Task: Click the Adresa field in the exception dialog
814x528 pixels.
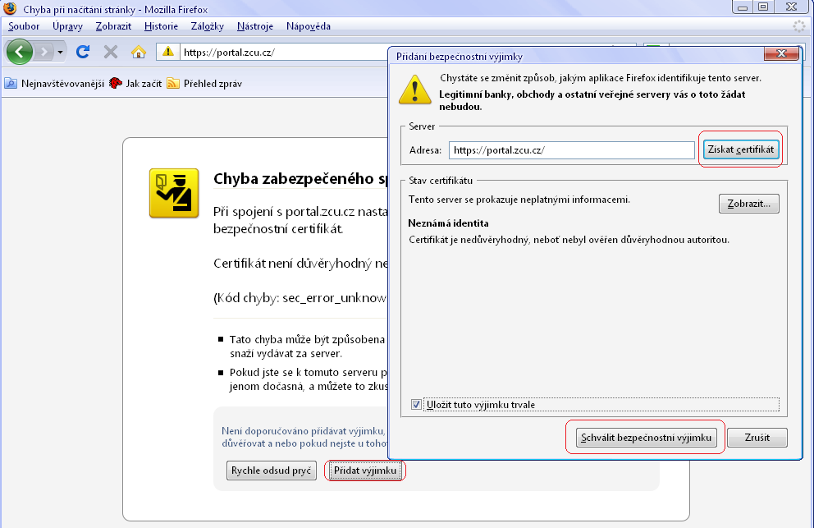Action: tap(572, 150)
